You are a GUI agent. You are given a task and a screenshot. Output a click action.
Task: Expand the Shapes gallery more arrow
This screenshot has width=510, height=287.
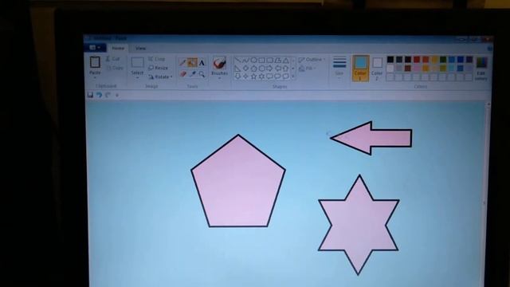tap(293, 77)
